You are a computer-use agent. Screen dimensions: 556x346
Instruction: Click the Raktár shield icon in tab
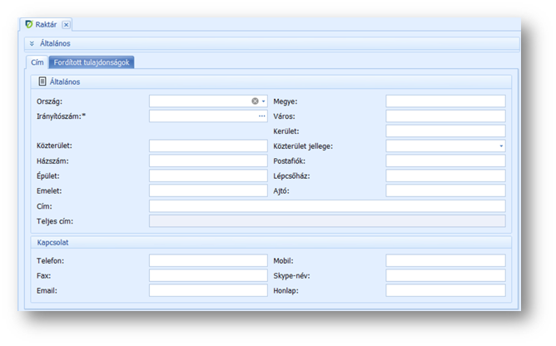click(x=29, y=25)
